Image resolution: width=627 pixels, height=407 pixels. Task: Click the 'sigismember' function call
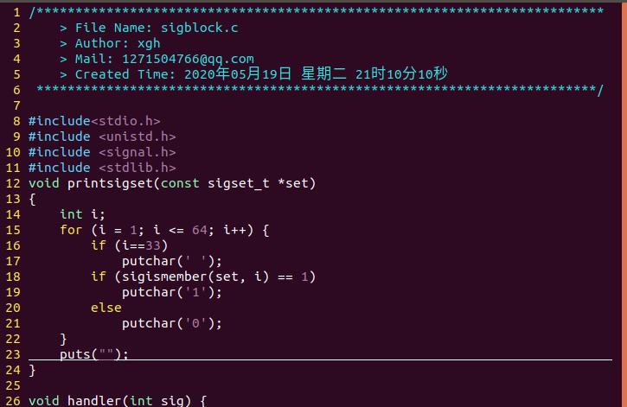pos(160,277)
